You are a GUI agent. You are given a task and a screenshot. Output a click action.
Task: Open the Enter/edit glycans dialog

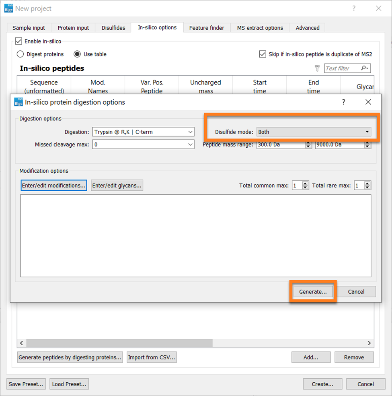coord(117,185)
